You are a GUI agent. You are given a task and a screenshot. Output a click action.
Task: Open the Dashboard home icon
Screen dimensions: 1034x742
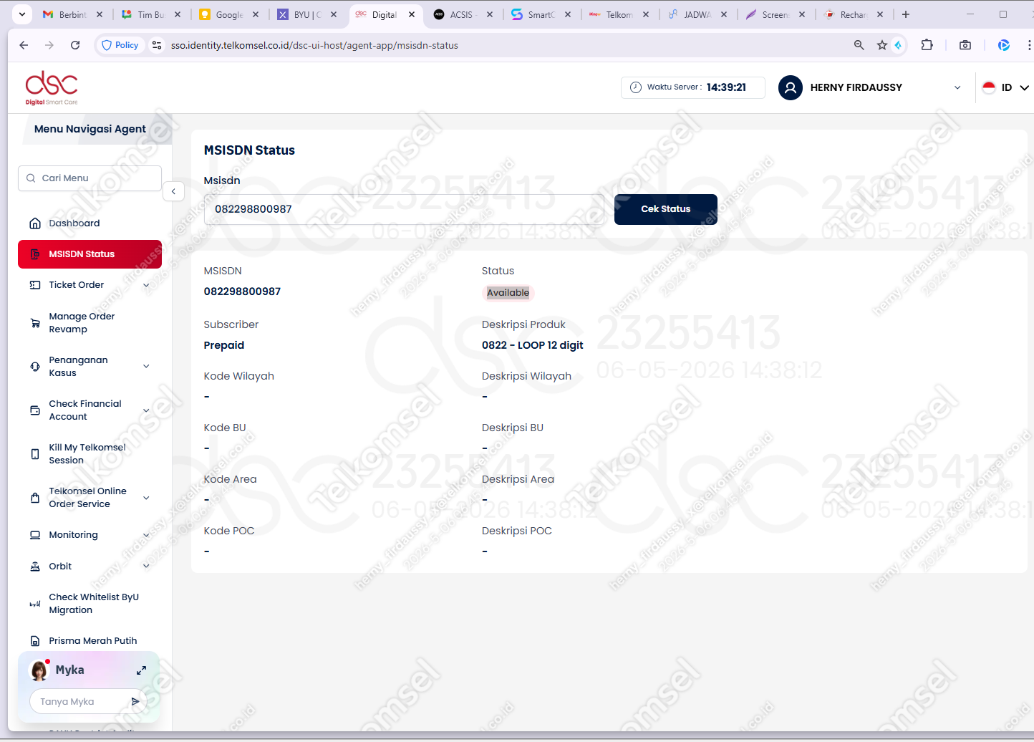click(x=34, y=223)
